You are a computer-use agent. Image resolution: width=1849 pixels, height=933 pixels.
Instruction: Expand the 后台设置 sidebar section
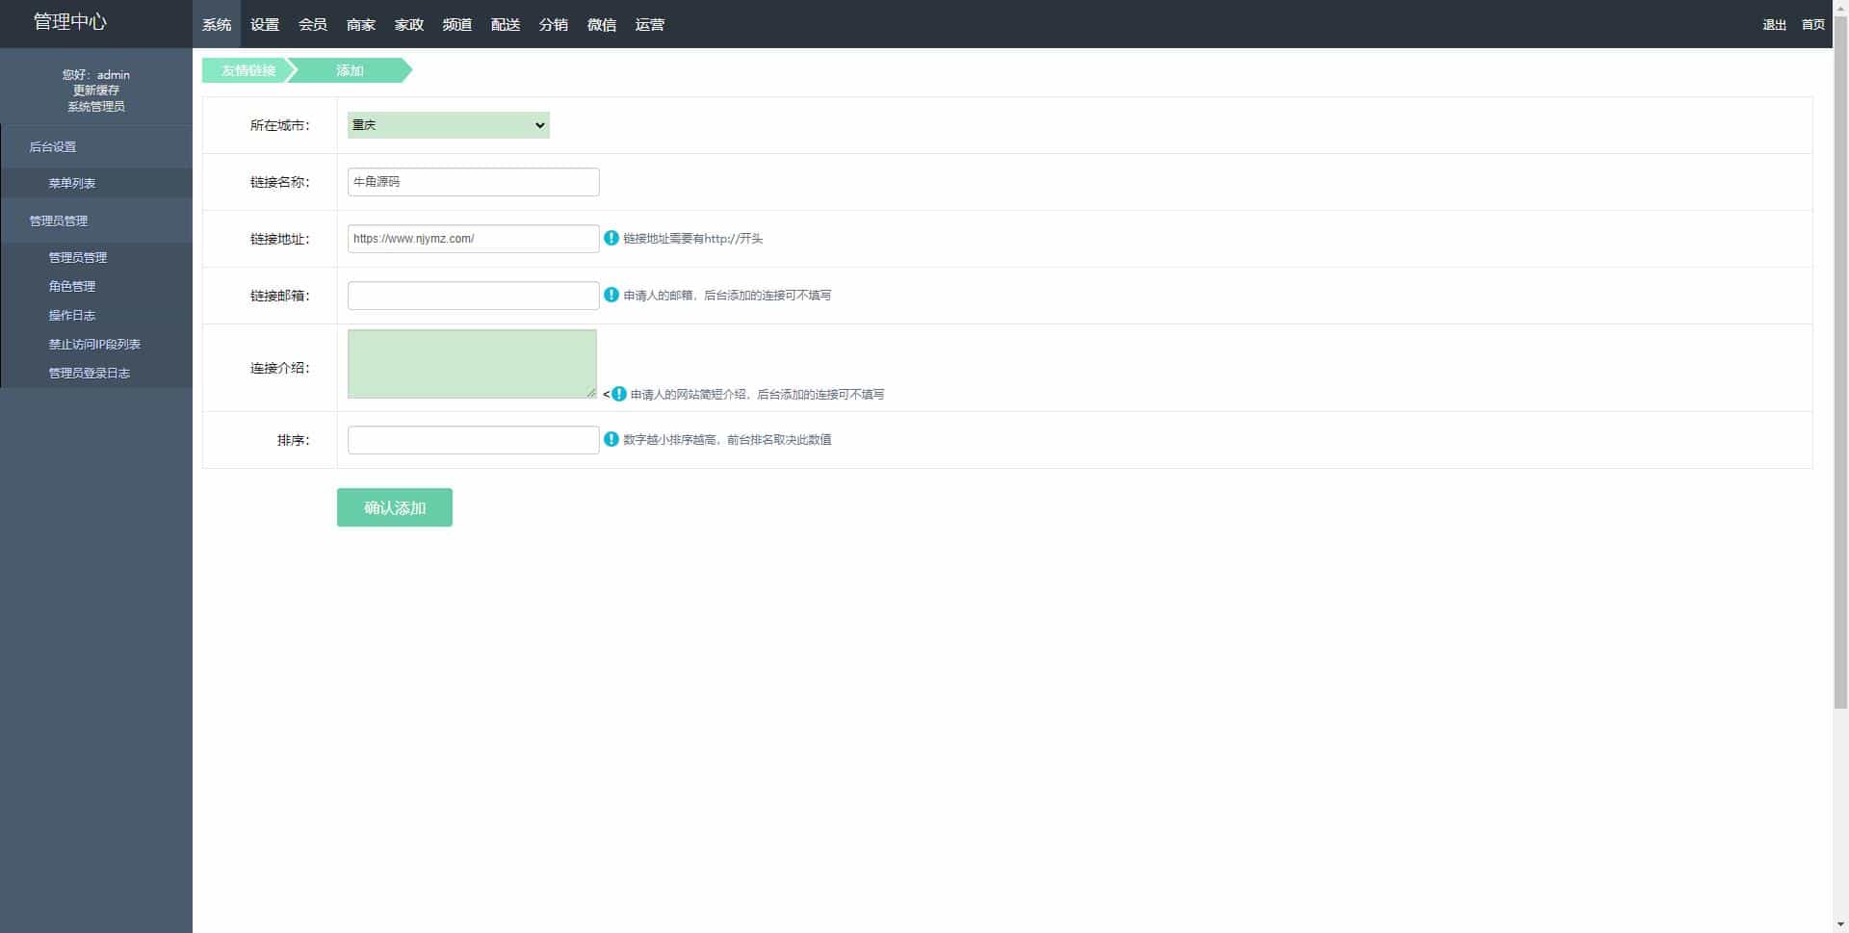53,146
